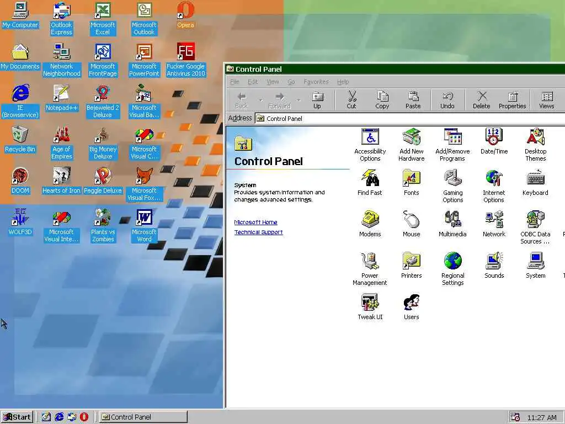This screenshot has height=424, width=565.
Task: Open the View menu
Action: pyautogui.click(x=273, y=82)
